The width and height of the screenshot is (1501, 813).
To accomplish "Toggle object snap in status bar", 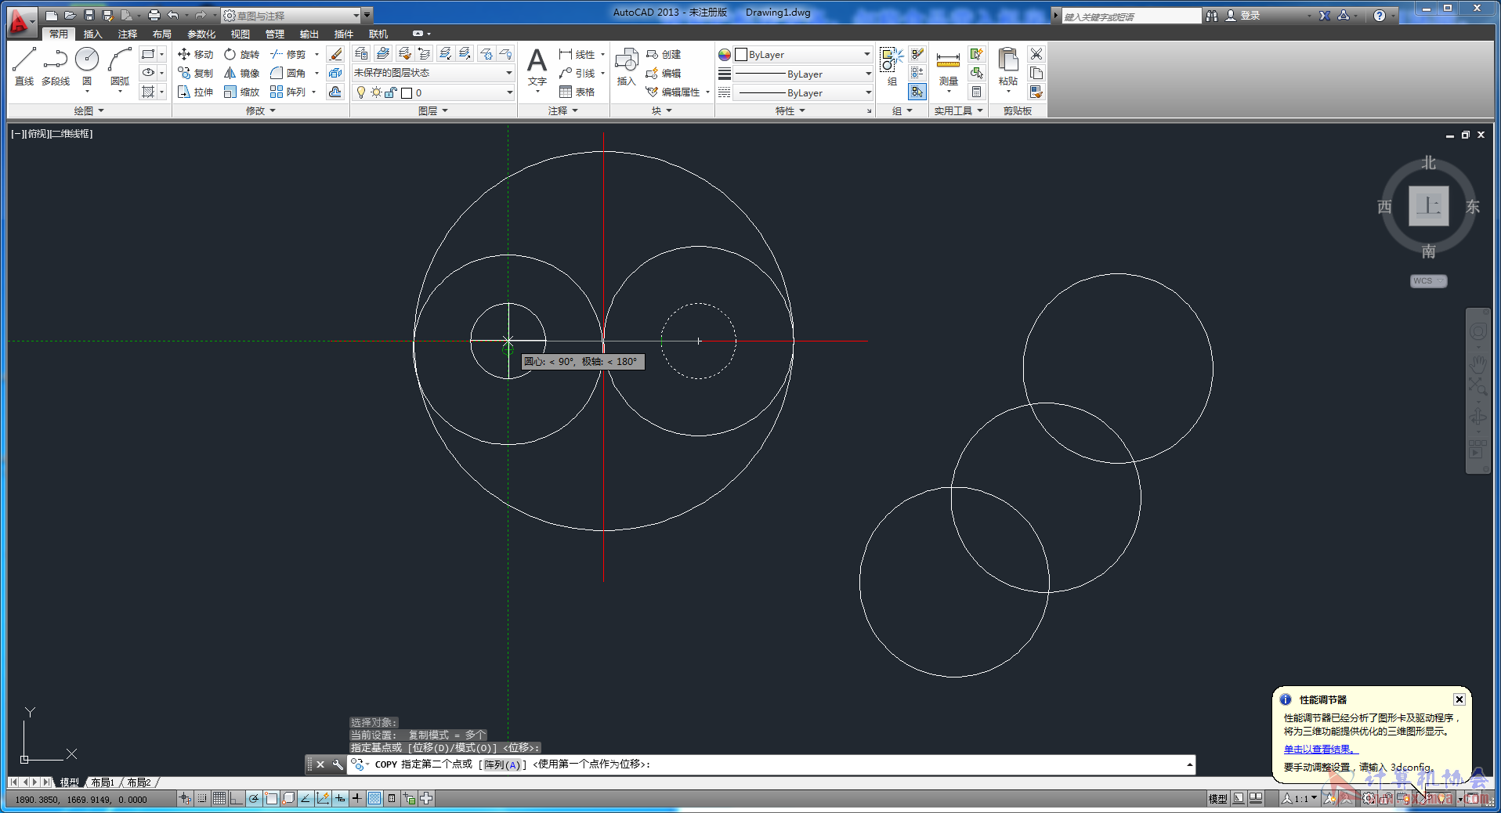I will point(271,798).
